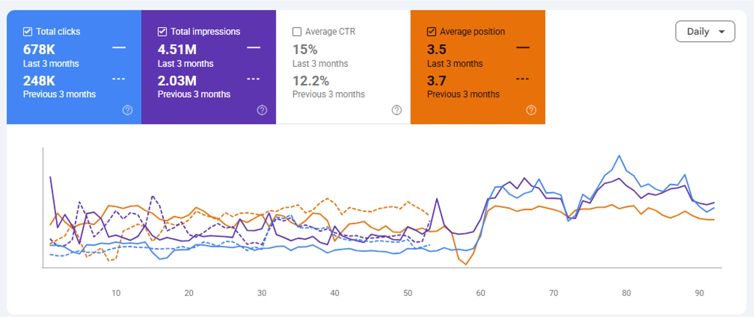Click the Average position label text
Screen dimensions: 754x317
pos(473,32)
